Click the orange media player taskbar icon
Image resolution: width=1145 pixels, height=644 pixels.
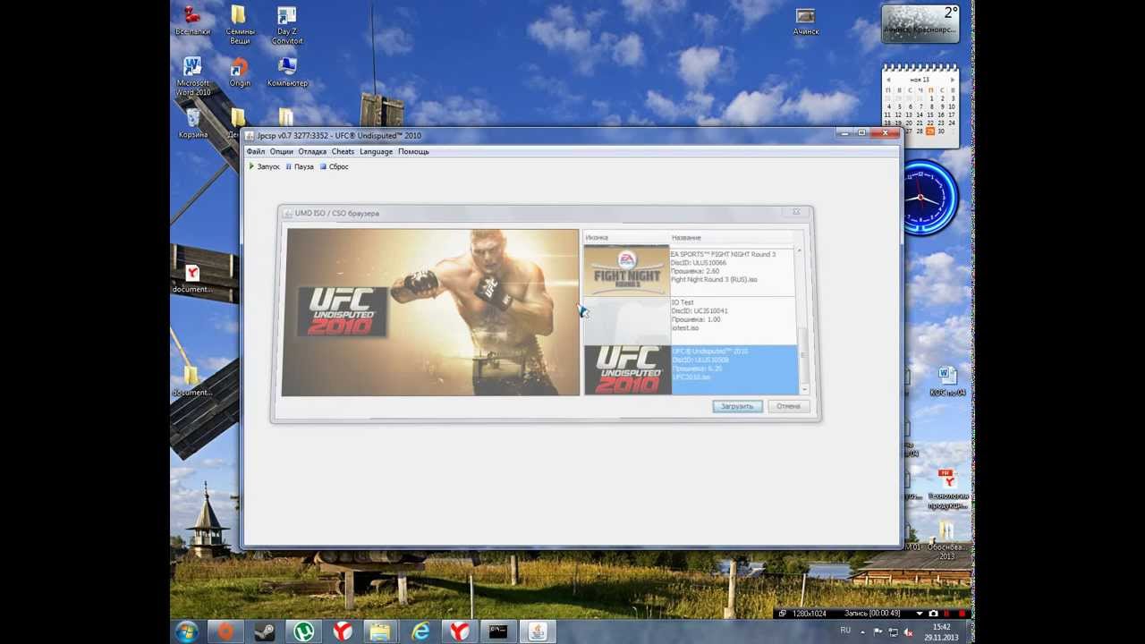click(225, 631)
